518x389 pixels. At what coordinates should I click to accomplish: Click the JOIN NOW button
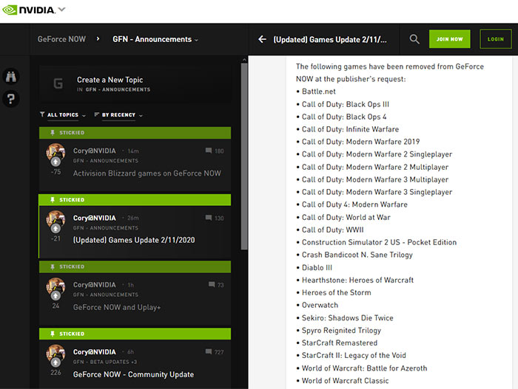pos(450,39)
